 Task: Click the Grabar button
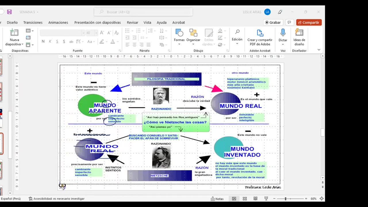click(x=273, y=22)
